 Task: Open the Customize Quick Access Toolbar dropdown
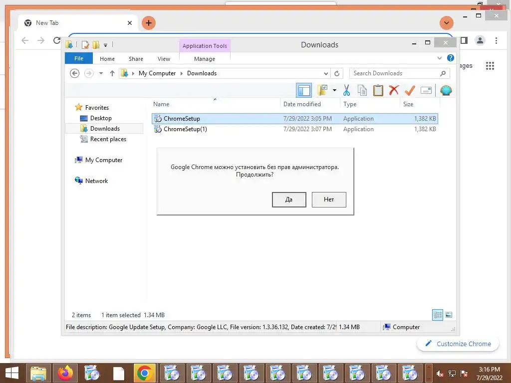tap(106, 45)
